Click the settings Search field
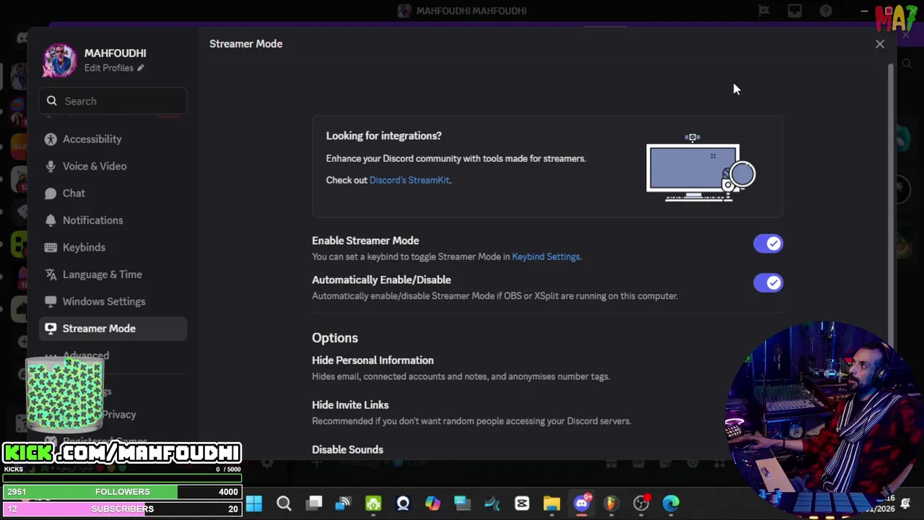 [x=113, y=101]
